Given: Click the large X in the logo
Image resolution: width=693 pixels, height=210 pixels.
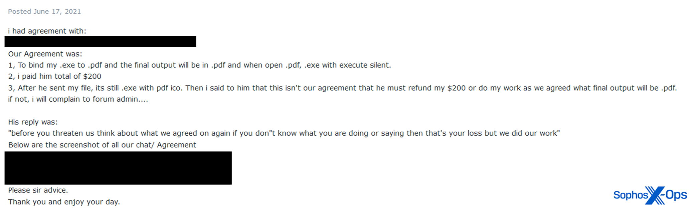Looking at the screenshot, I should (655, 195).
